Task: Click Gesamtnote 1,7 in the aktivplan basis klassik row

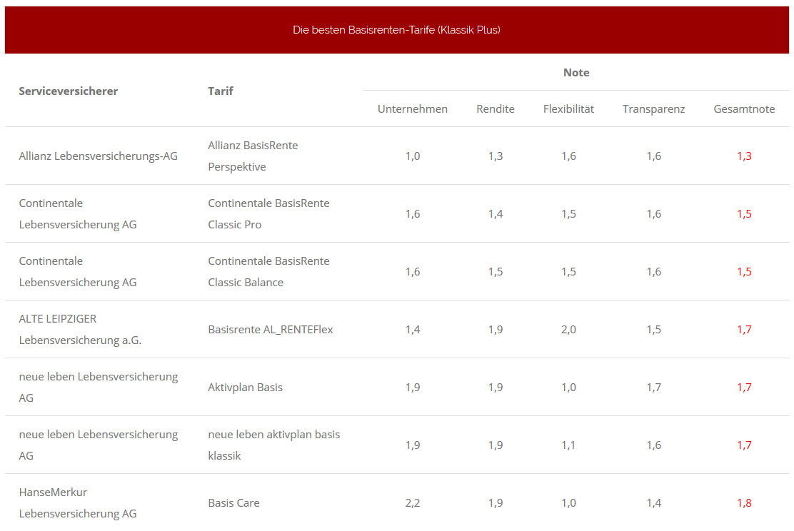Action: tap(744, 445)
